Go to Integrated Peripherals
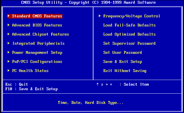Image resolution: width=184 pixels, height=113 pixels. (38, 43)
